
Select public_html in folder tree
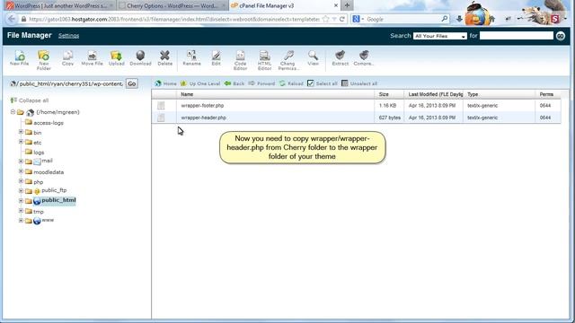point(58,200)
